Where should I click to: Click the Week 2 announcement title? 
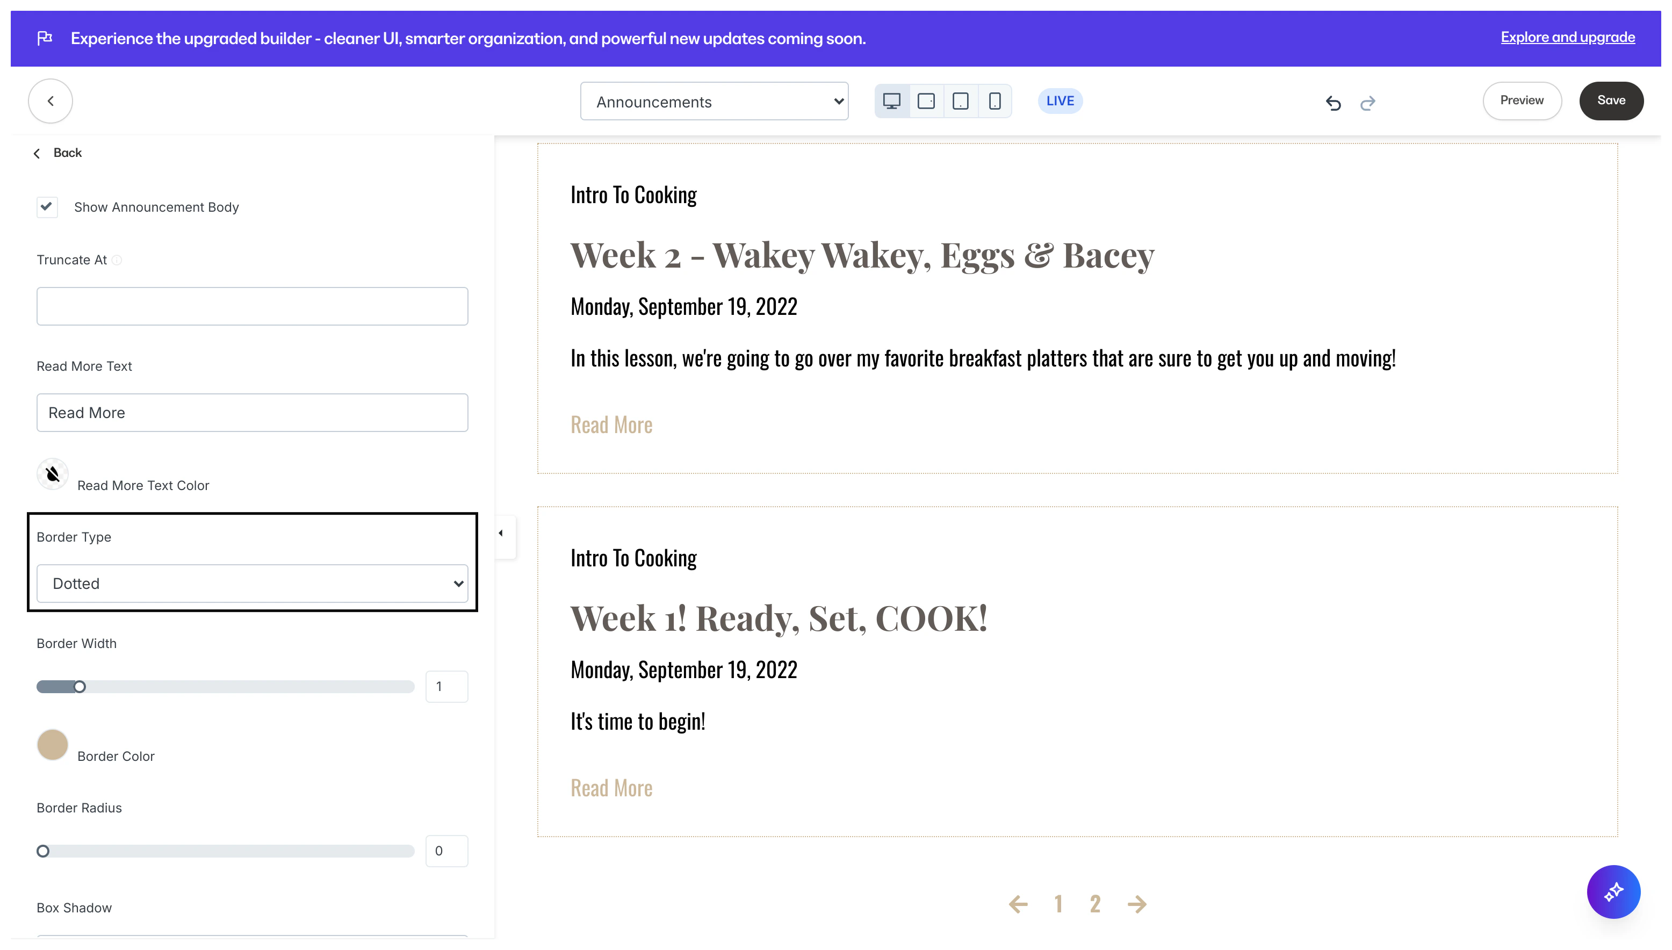(862, 255)
